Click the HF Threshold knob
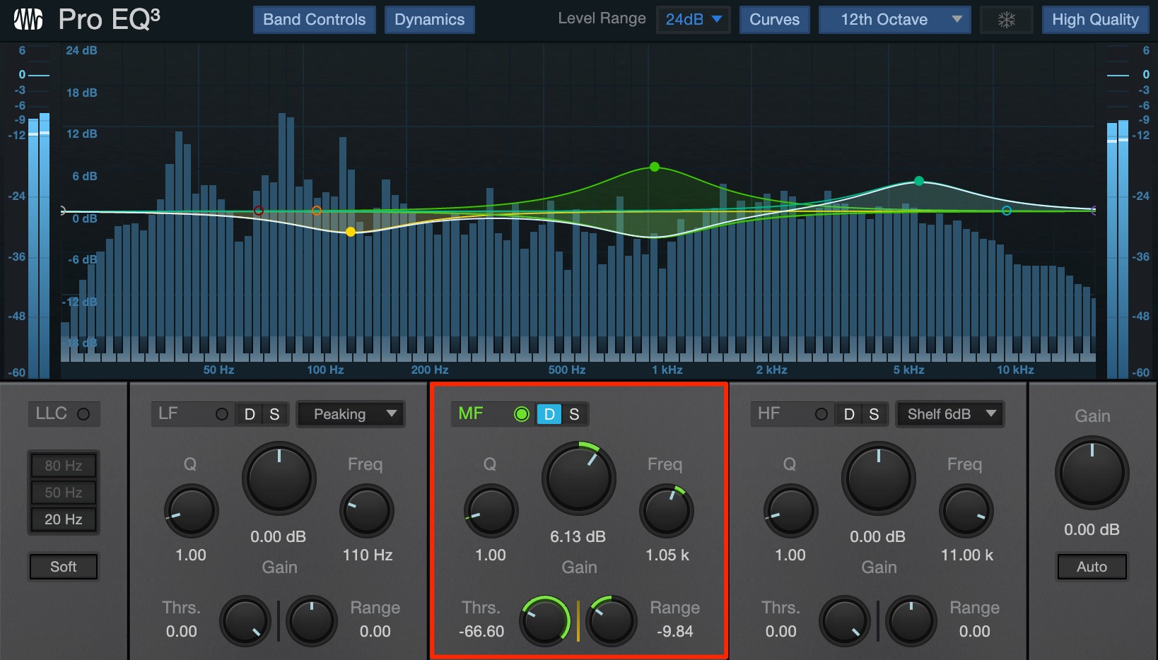 tap(845, 621)
